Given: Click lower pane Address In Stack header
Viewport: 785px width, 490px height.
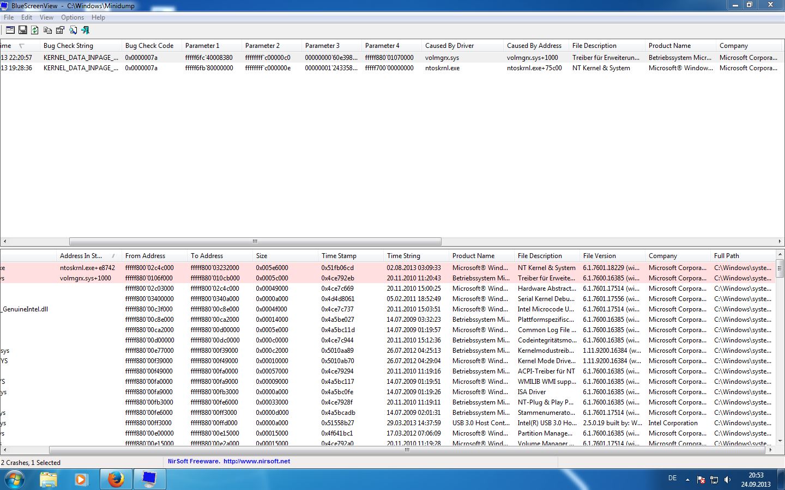Looking at the screenshot, I should click(x=89, y=256).
